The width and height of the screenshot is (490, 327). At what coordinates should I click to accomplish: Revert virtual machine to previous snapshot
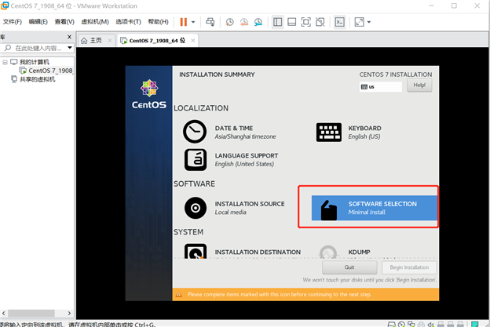pyautogui.click(x=243, y=22)
